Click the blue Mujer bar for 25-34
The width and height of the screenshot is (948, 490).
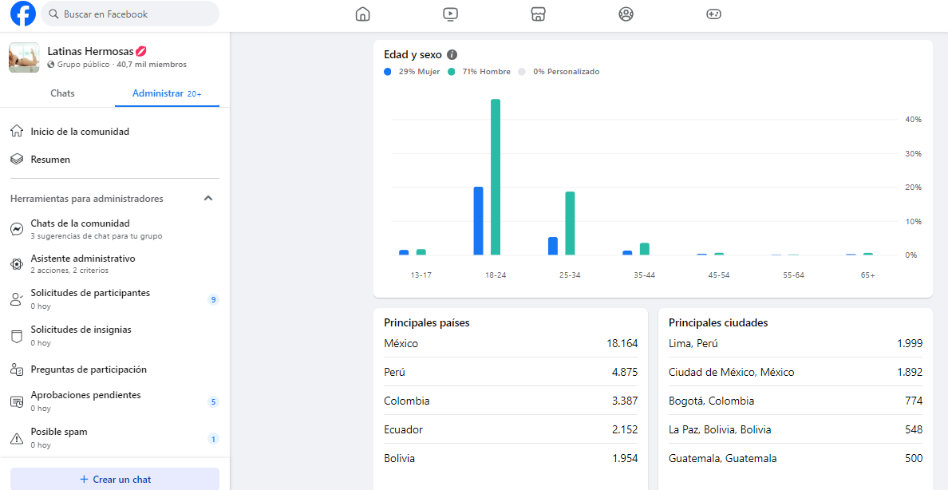[x=552, y=246]
